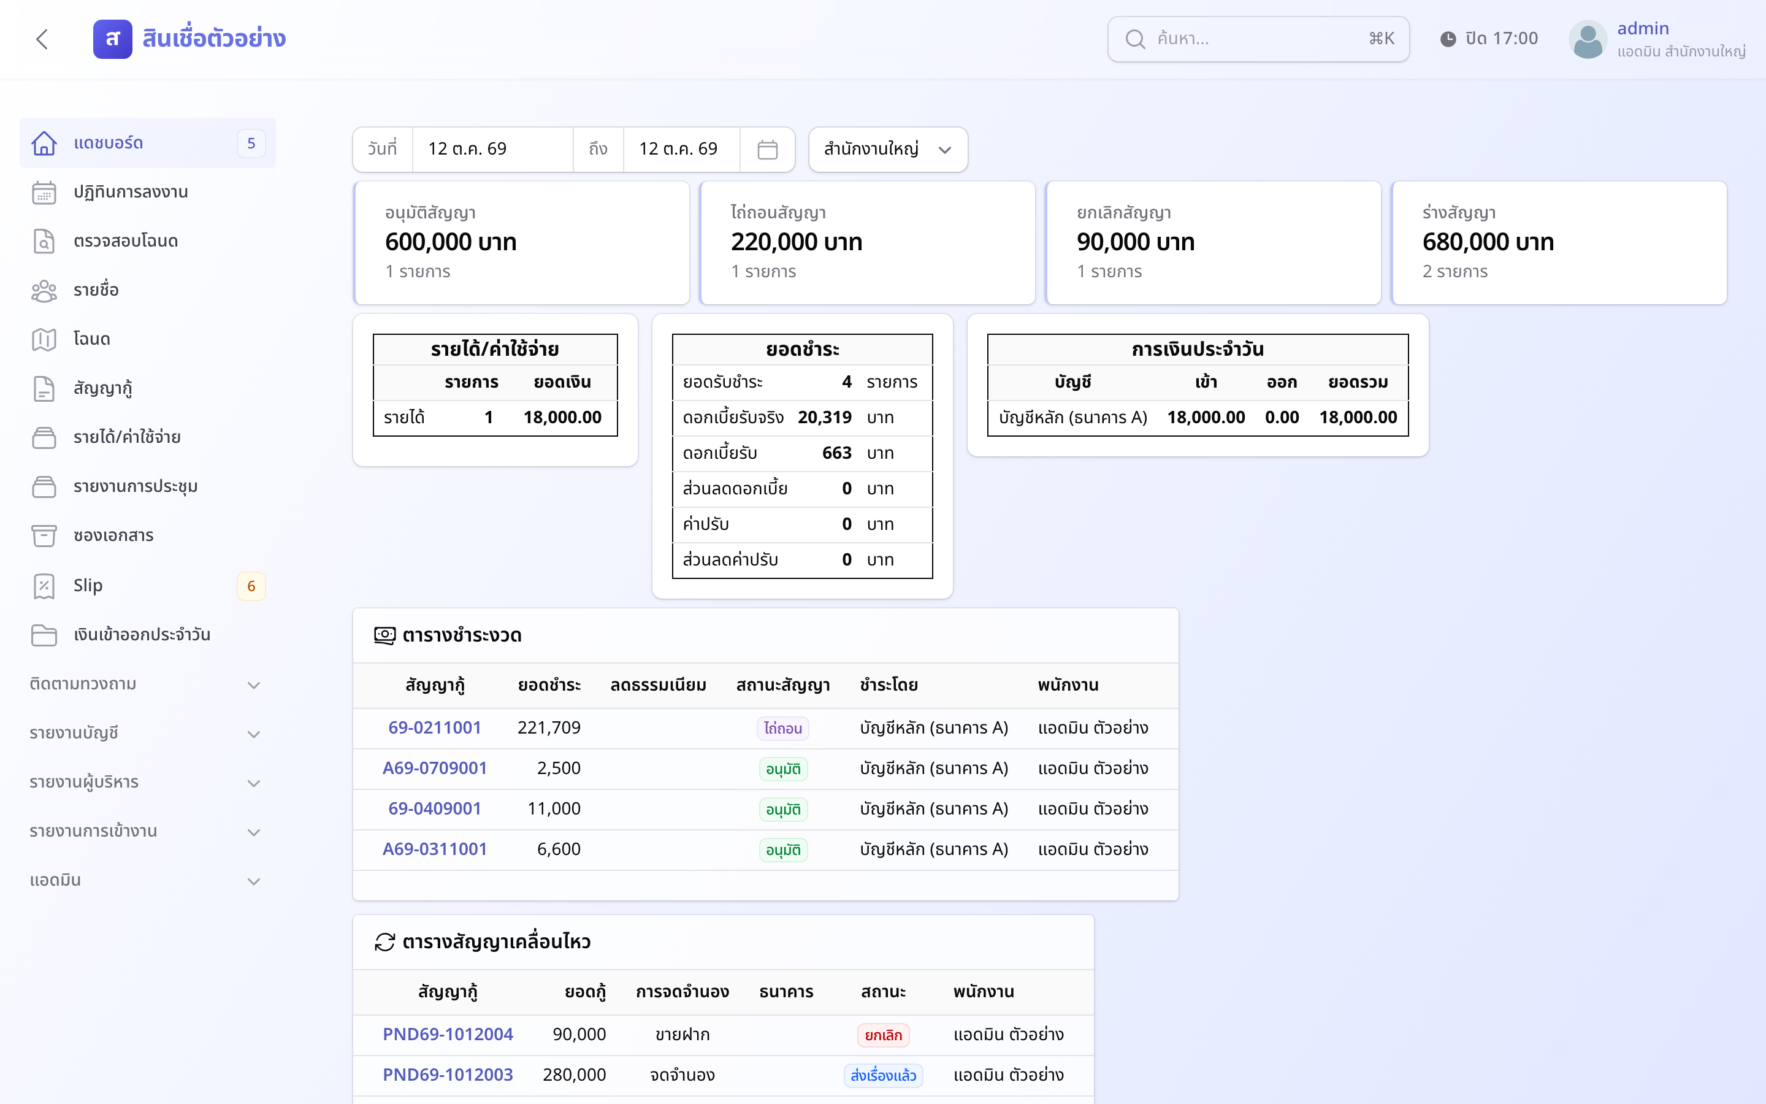
Task: Open contract link PND69-1012004
Action: 448,1034
